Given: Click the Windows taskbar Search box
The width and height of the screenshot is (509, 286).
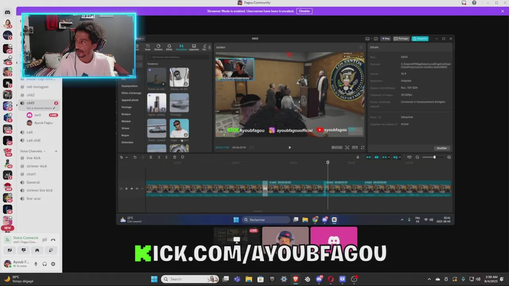Looking at the screenshot, I should [x=190, y=279].
